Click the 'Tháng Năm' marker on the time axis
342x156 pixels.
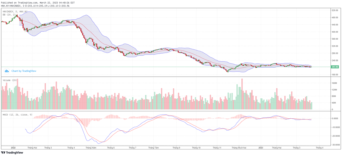[x=91, y=148]
